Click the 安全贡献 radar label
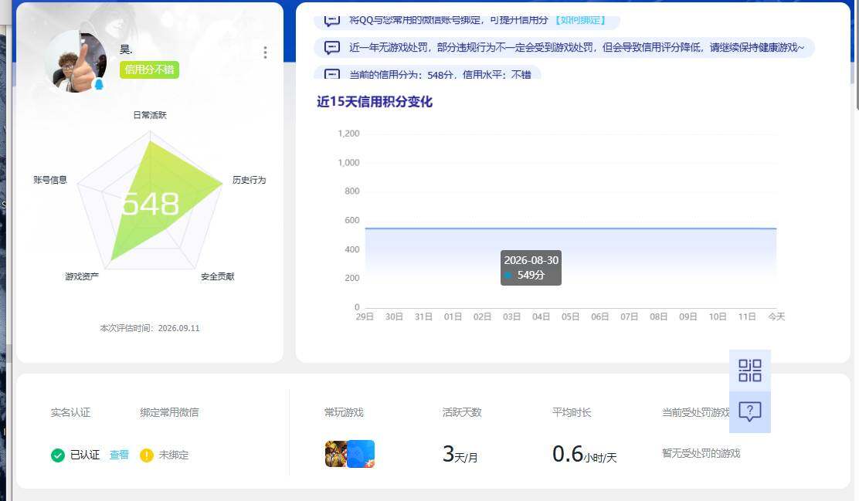859x501 pixels. (218, 276)
